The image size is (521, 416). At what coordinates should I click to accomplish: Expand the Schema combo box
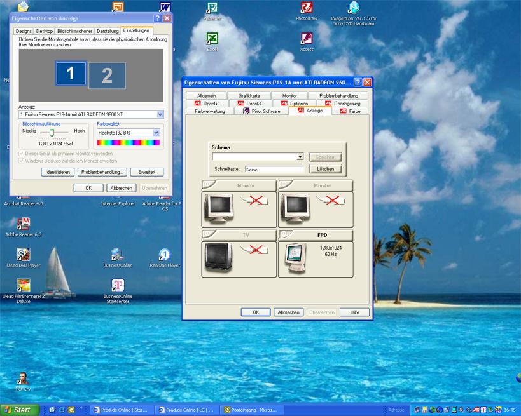click(300, 157)
